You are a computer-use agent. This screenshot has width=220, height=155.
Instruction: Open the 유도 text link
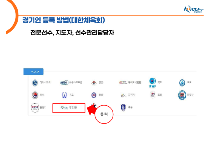coord(71,95)
